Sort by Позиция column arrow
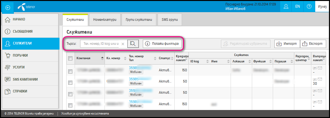The image size is (330, 118). click(291, 61)
